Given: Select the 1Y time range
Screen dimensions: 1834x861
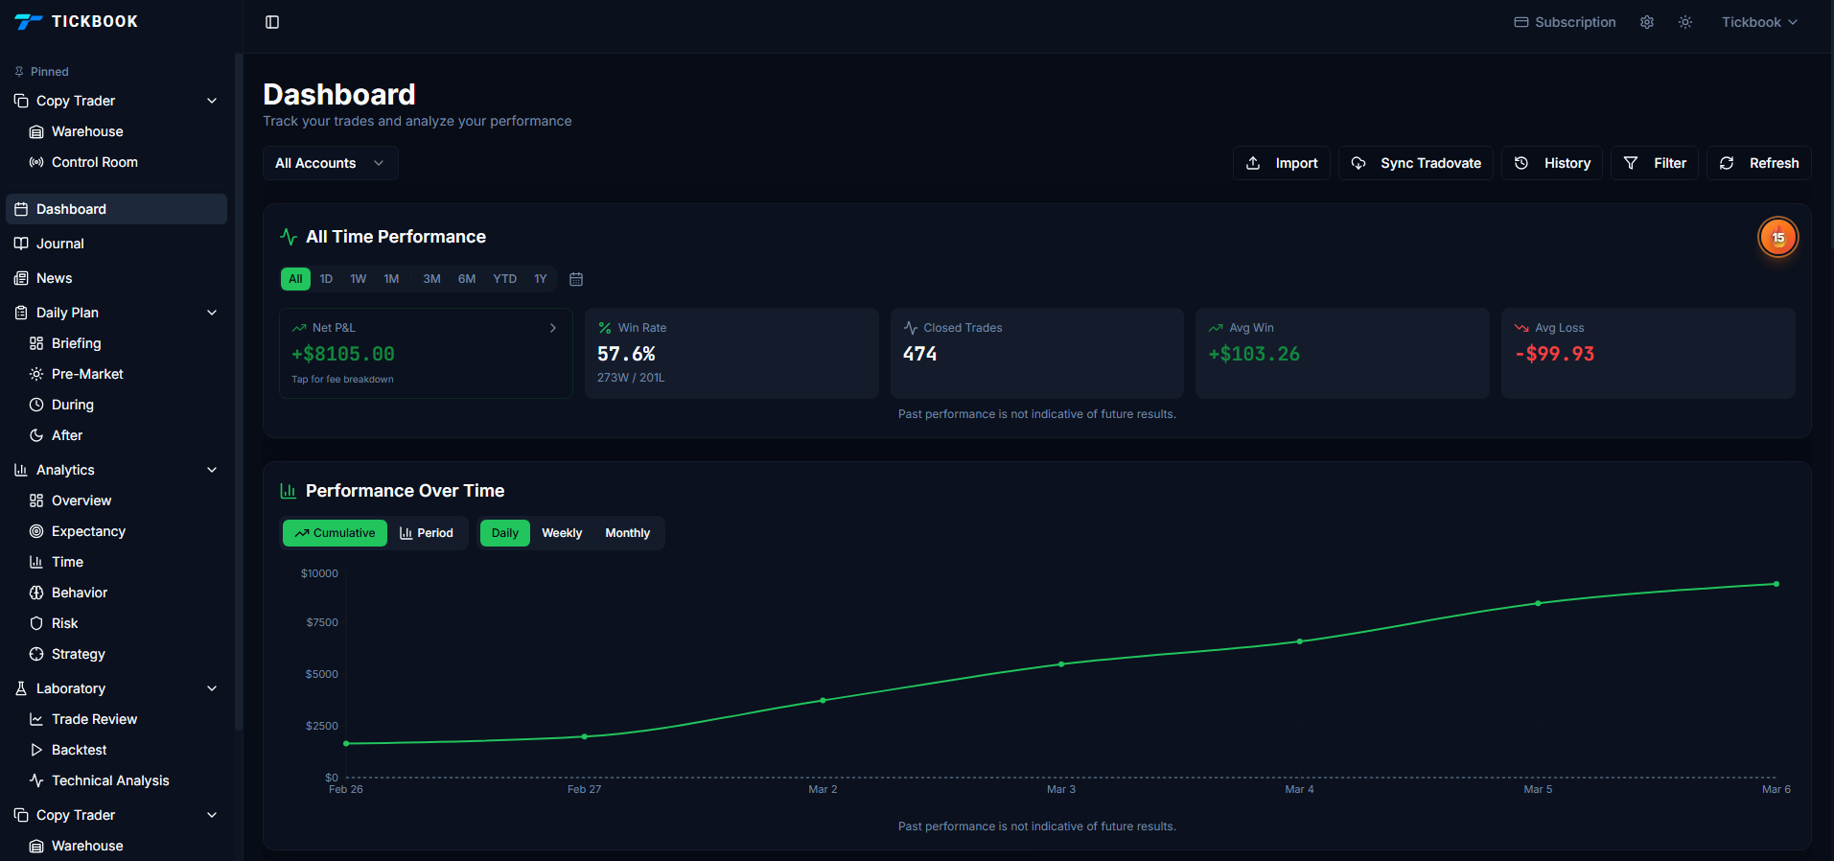Looking at the screenshot, I should click(541, 279).
